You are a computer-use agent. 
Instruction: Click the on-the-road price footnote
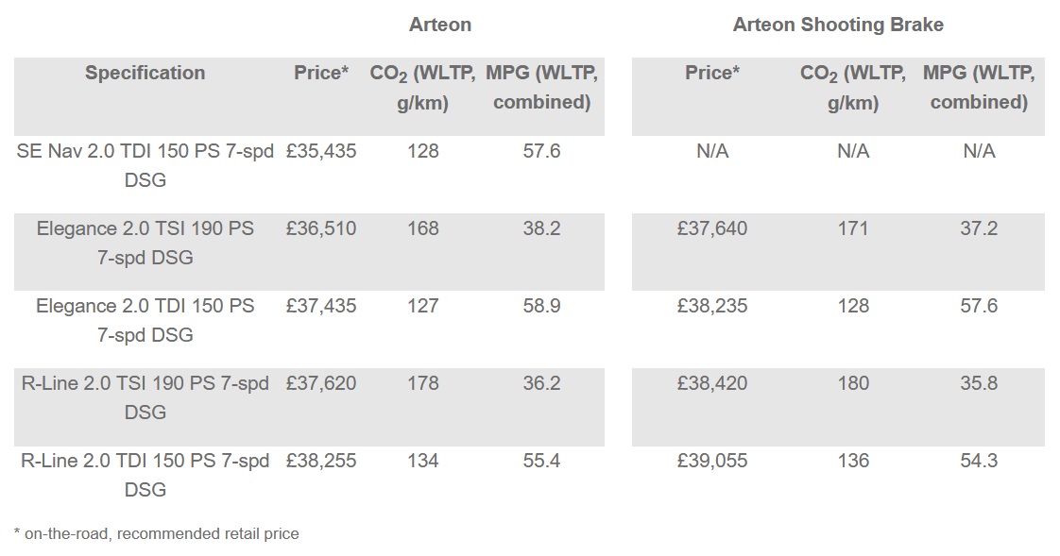[157, 534]
